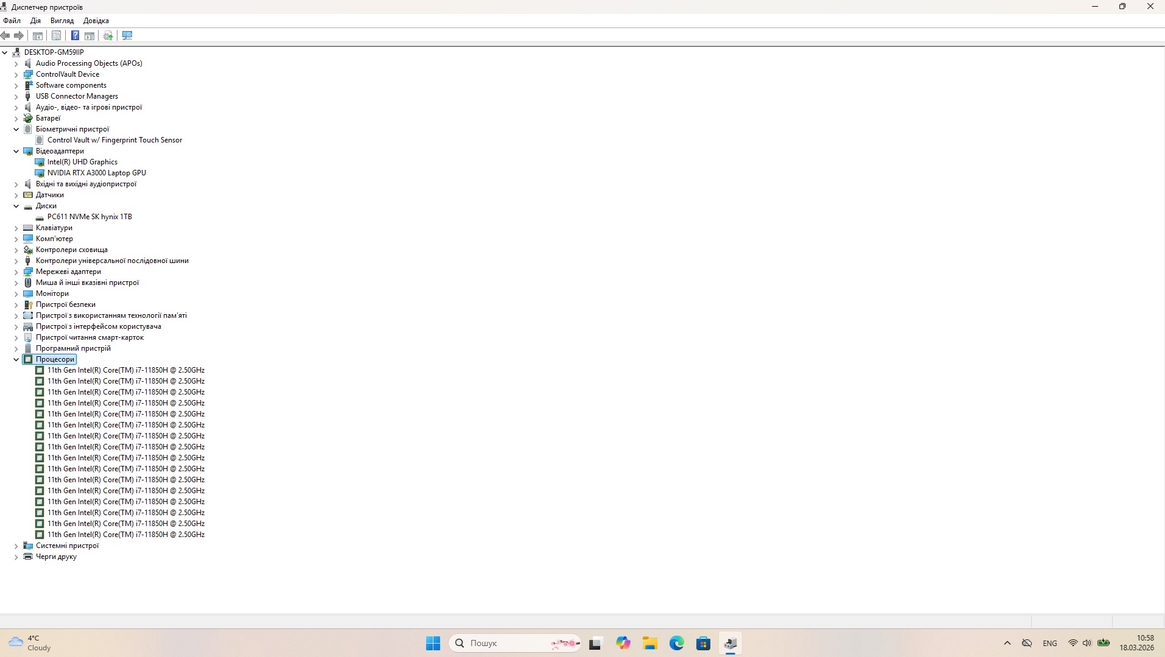This screenshot has height=657, width=1165.
Task: Expand the Мережеві адаптери category
Action: (x=16, y=272)
